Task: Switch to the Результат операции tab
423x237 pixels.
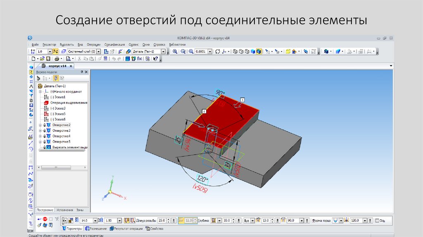Action: (126, 229)
